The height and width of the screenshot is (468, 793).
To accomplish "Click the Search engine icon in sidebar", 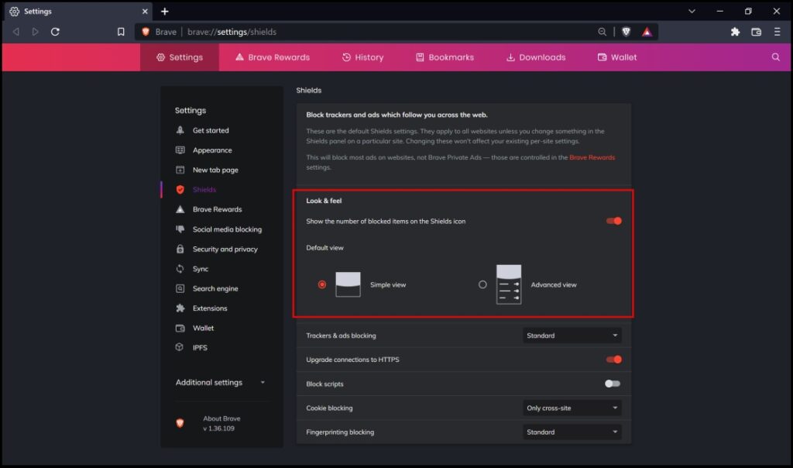I will [x=180, y=288].
